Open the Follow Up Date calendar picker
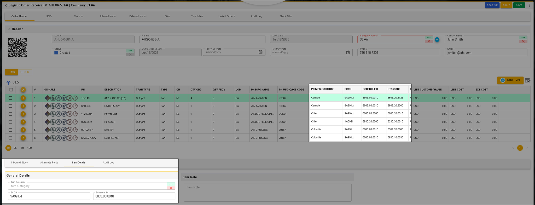 [260, 52]
